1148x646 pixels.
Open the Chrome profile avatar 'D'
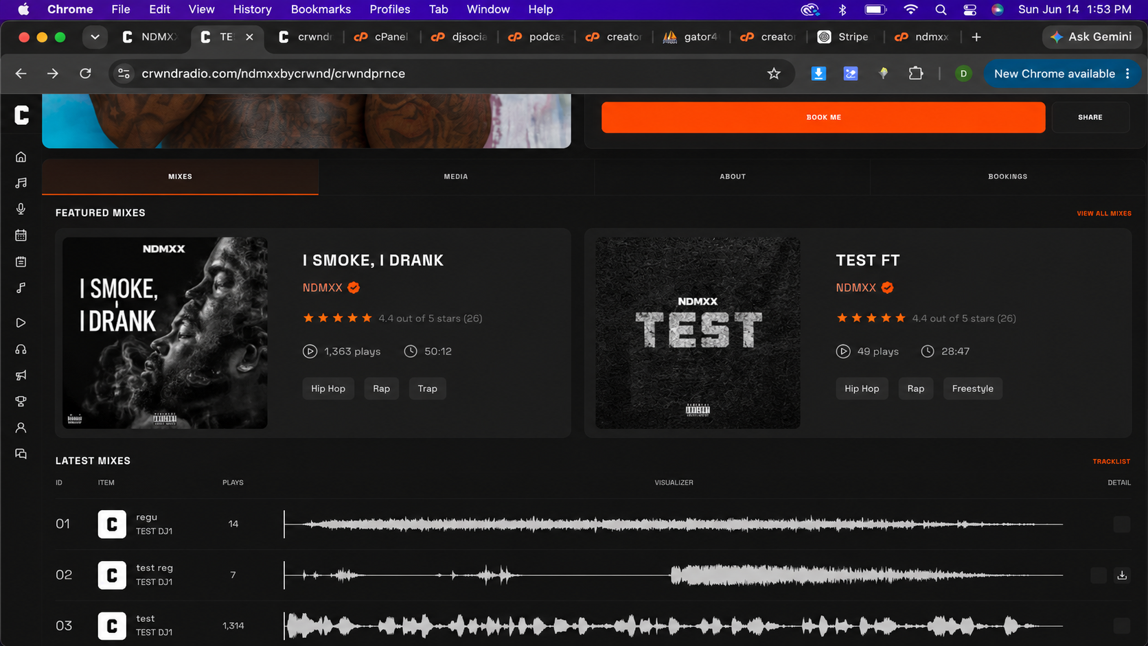pos(963,73)
